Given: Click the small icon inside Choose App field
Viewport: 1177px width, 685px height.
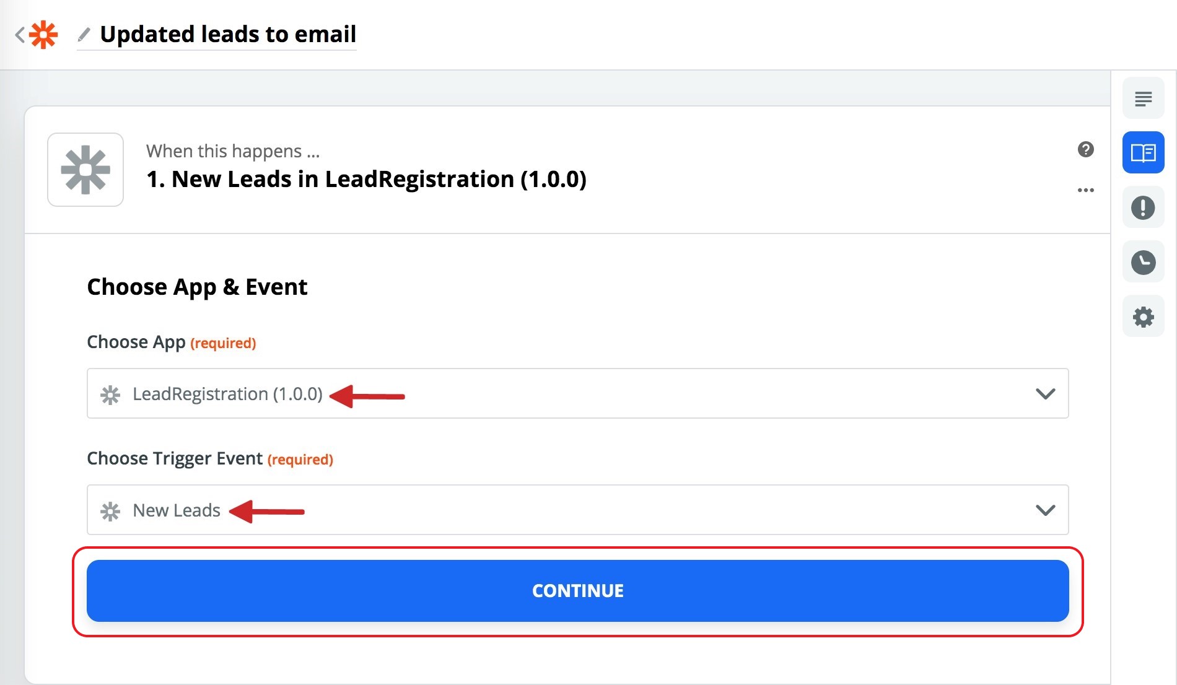Looking at the screenshot, I should 110,395.
